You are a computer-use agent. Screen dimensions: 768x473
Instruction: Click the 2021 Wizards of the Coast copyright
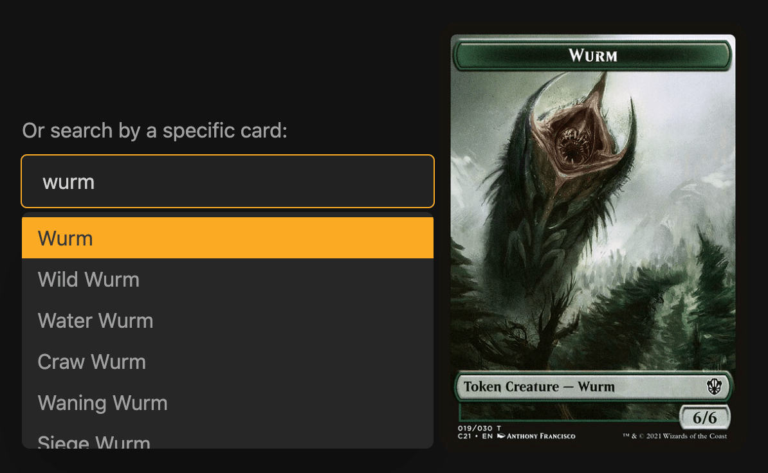(675, 436)
